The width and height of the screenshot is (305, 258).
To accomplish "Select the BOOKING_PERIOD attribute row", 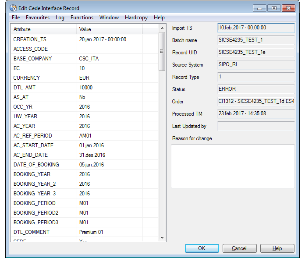I will 85,203.
